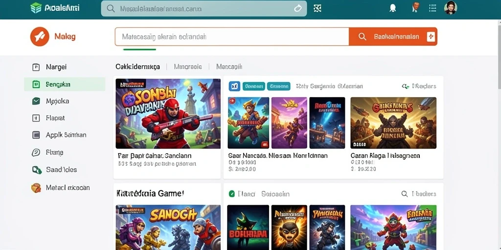Click the Flarat Saioaskn section label

[x=264, y=193]
